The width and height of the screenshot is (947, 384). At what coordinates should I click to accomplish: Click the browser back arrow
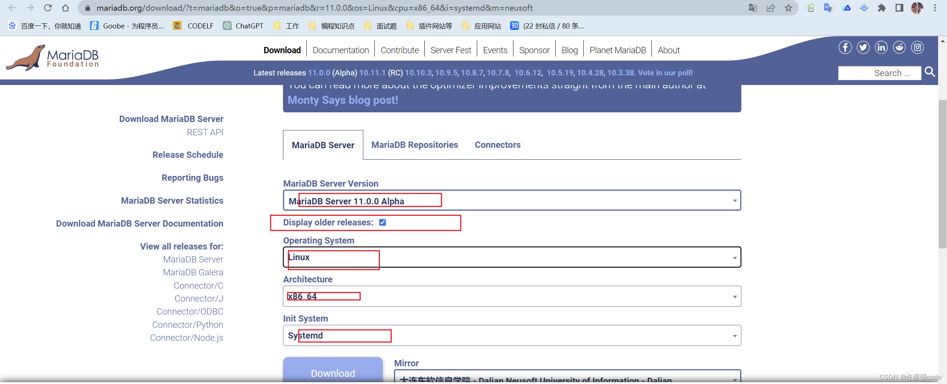pos(12,8)
